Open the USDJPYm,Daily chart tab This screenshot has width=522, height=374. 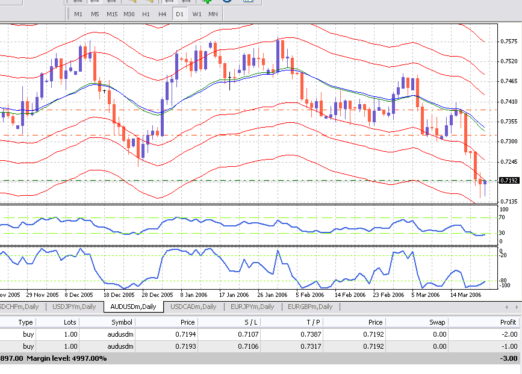tap(74, 307)
